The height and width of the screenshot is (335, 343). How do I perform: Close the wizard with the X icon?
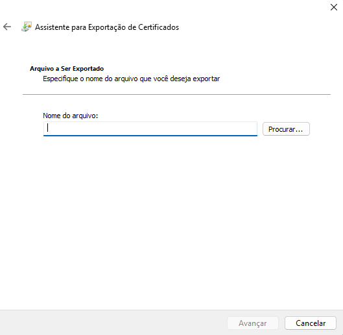pos(333,7)
